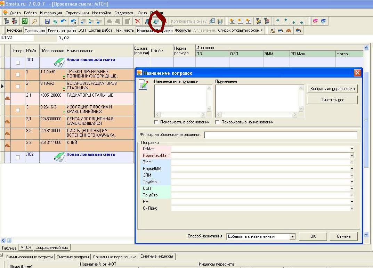Check the Утверж box for row ЛС1
The height and width of the screenshot is (268, 373).
click(x=18, y=63)
